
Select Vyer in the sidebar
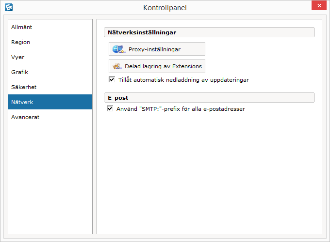click(18, 57)
